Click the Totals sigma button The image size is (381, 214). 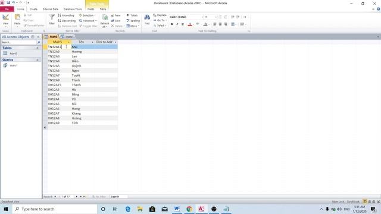pos(132,15)
